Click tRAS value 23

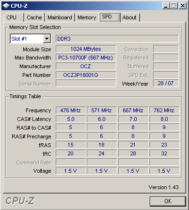(164, 145)
